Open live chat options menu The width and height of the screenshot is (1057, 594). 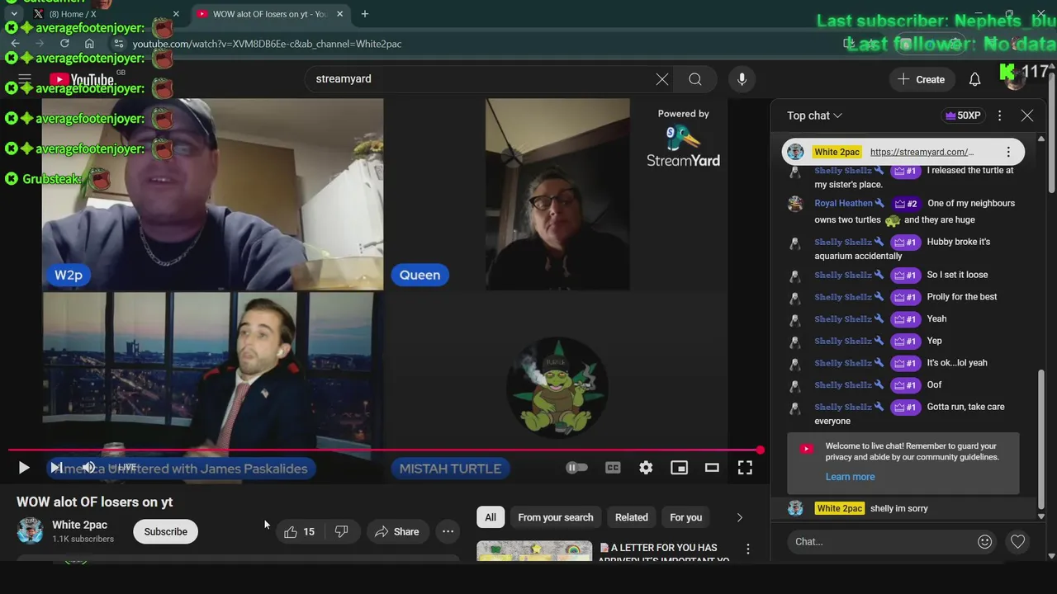tap(999, 115)
